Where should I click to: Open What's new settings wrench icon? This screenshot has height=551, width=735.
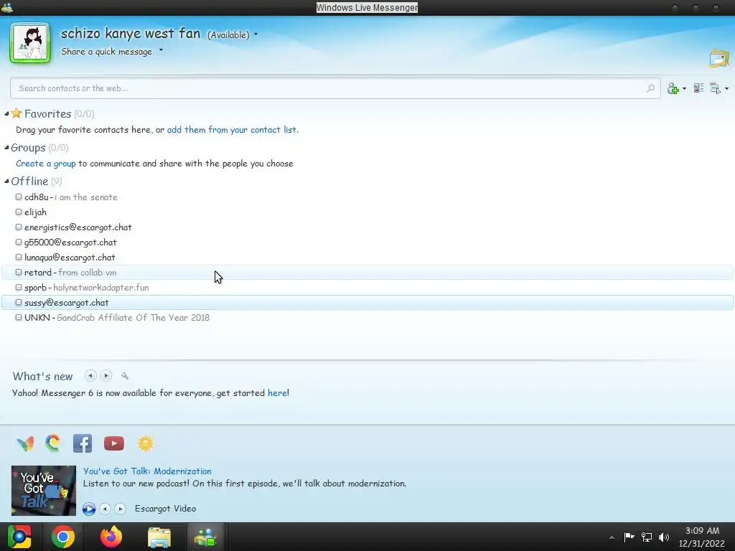pos(125,376)
